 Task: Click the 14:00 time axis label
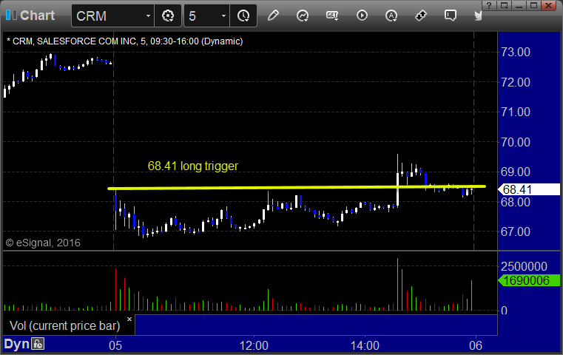[x=365, y=345]
